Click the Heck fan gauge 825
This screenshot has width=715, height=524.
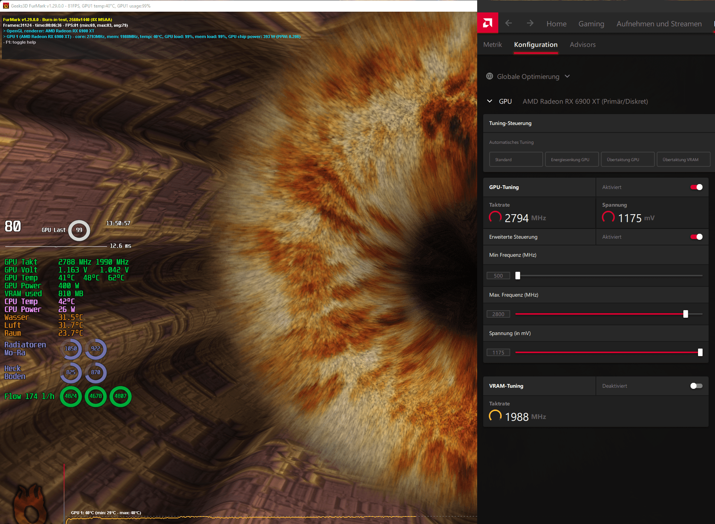point(71,372)
